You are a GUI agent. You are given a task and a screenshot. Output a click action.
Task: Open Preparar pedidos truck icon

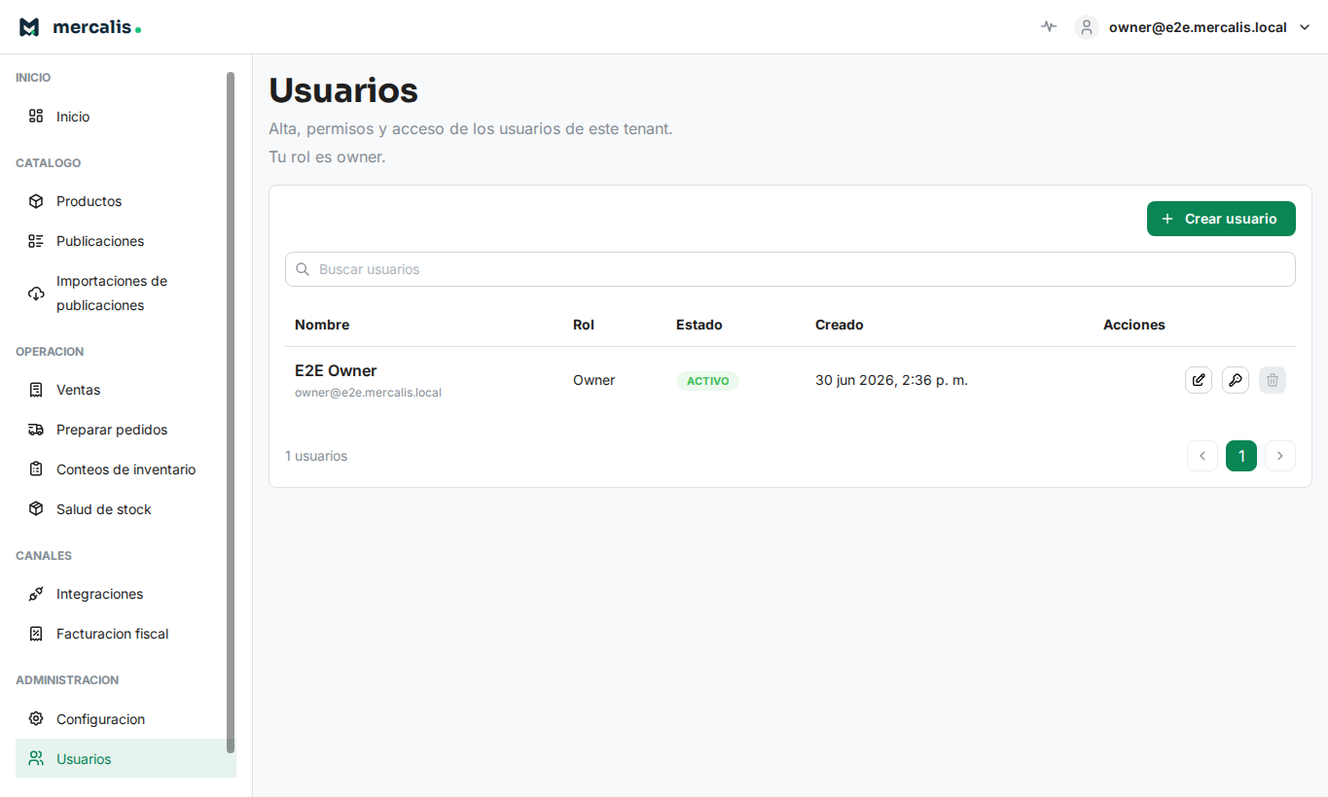coord(36,430)
